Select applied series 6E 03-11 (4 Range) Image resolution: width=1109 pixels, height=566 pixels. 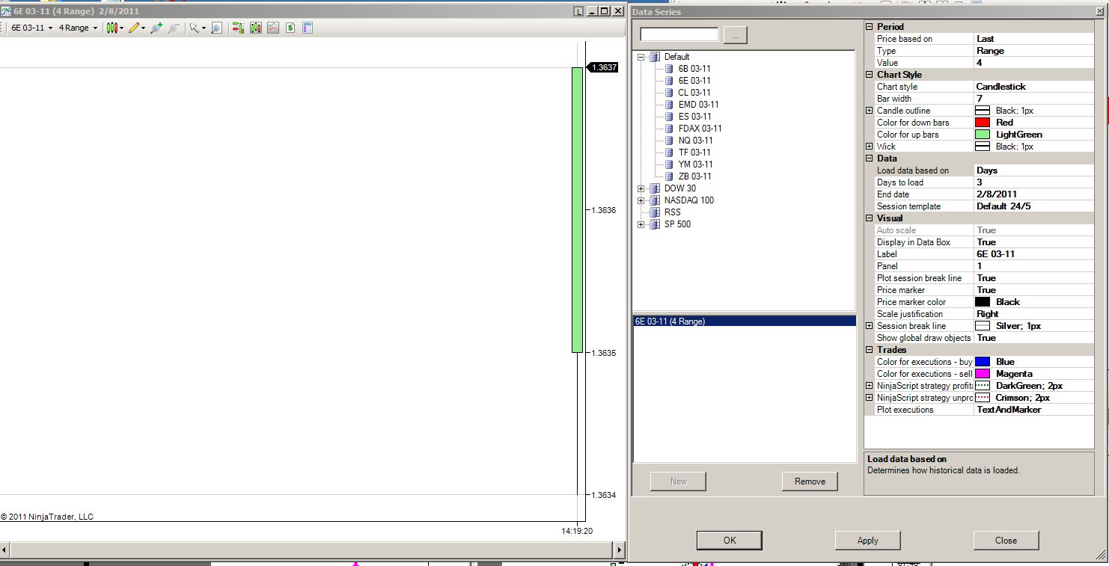click(x=744, y=322)
